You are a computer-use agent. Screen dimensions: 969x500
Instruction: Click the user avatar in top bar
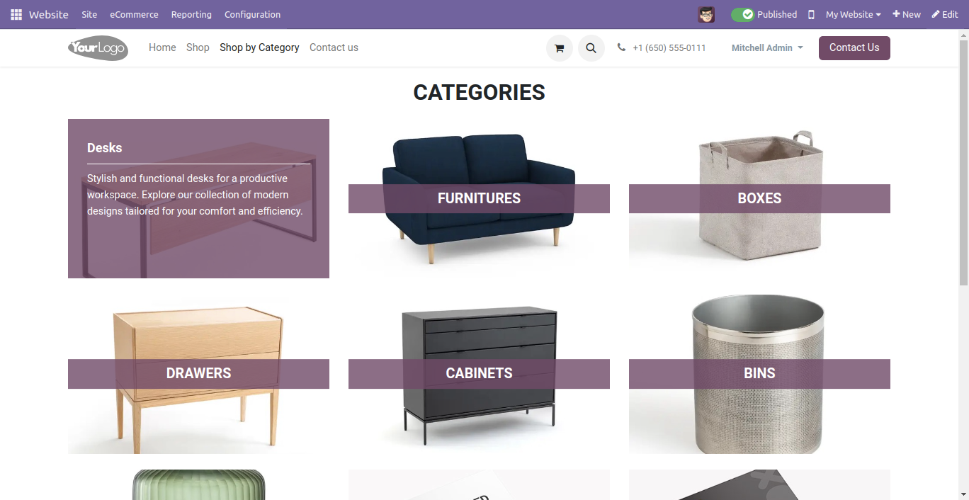click(x=706, y=14)
